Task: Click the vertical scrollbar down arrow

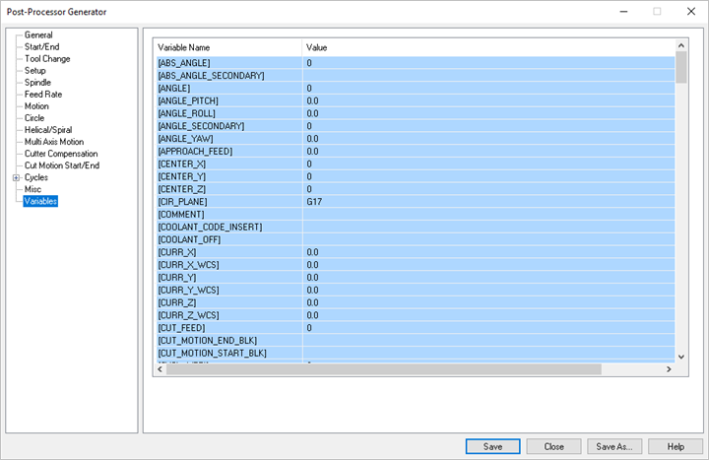Action: (x=681, y=357)
